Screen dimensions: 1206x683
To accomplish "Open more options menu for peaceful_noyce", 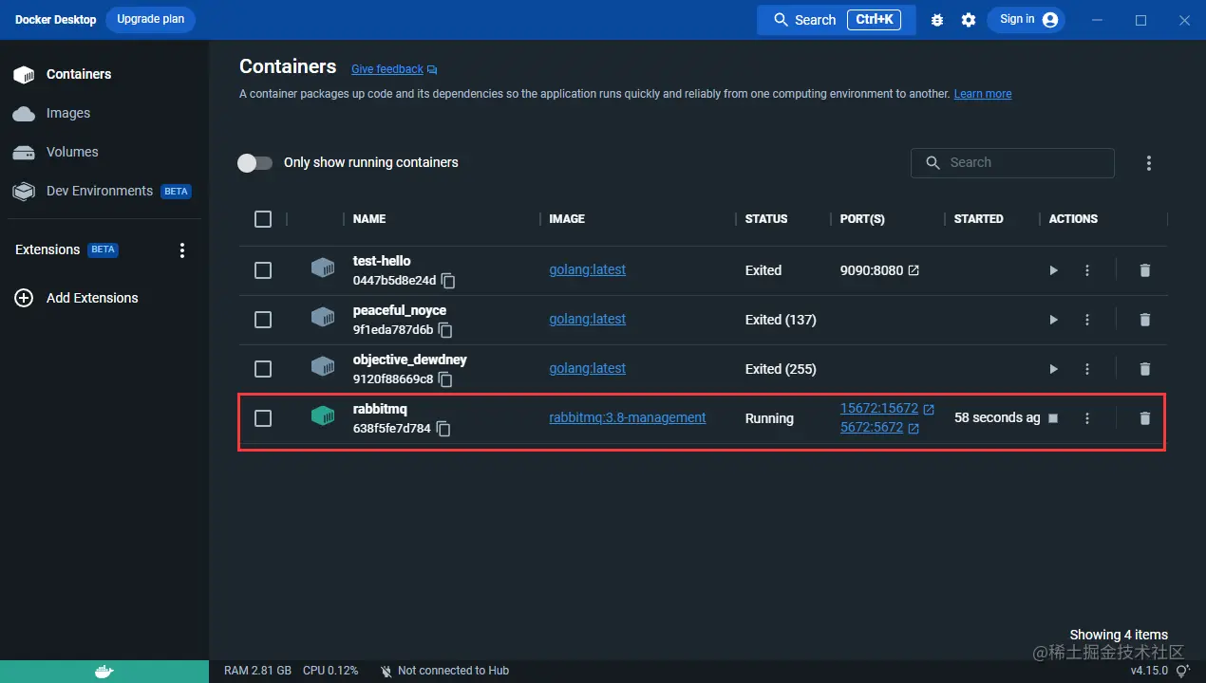I will click(1087, 320).
